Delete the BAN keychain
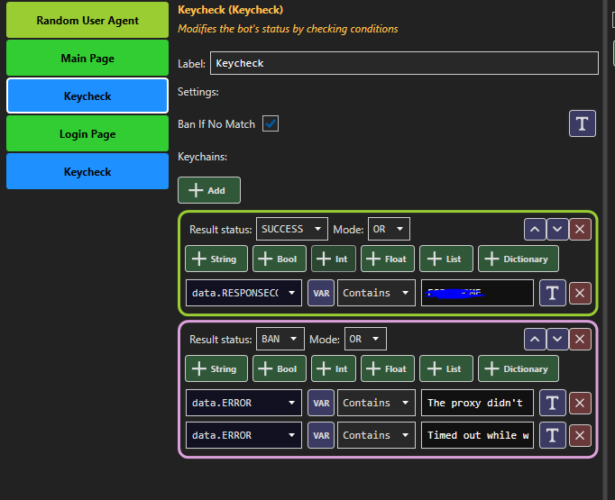 (580, 339)
